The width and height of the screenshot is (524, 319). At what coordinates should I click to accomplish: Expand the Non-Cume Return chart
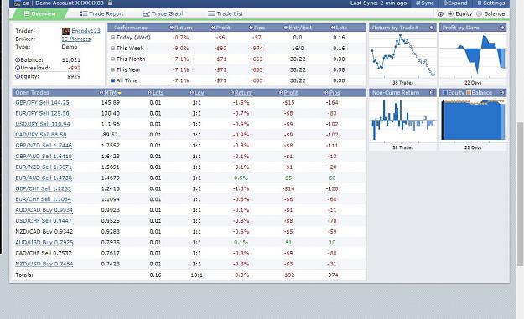tap(432, 92)
